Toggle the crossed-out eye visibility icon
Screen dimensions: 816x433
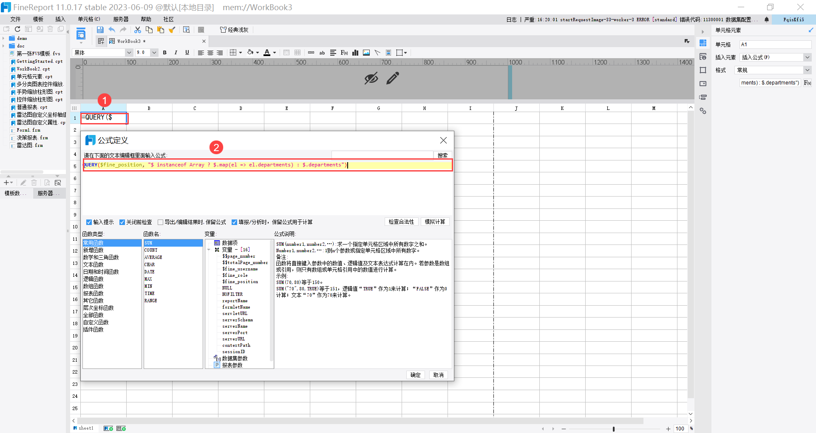tap(371, 78)
